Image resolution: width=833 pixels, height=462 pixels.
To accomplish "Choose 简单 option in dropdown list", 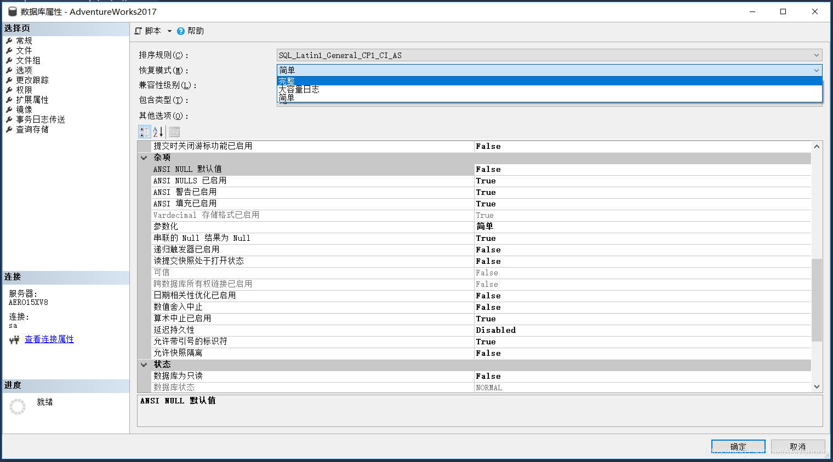I will (549, 97).
